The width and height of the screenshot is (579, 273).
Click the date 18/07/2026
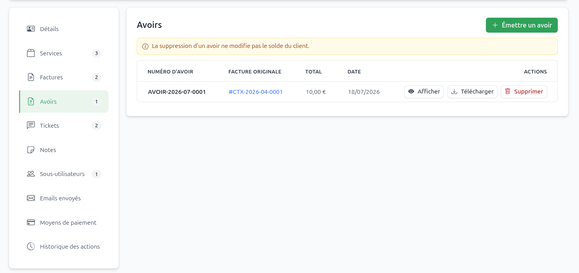coord(364,92)
